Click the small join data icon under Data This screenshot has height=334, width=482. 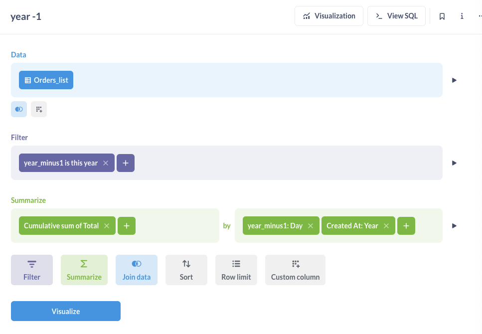(19, 109)
